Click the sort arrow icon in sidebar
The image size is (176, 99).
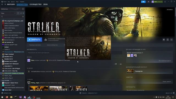tap(18, 13)
